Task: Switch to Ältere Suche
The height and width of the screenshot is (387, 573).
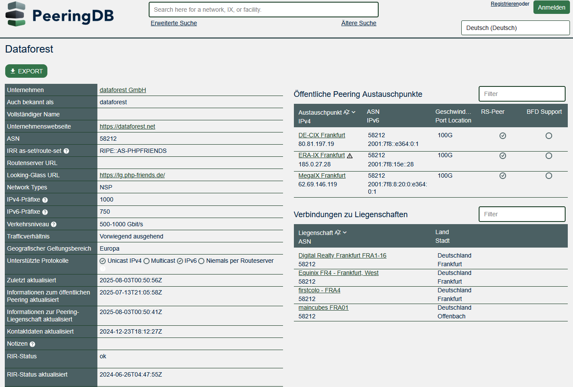Action: 359,23
